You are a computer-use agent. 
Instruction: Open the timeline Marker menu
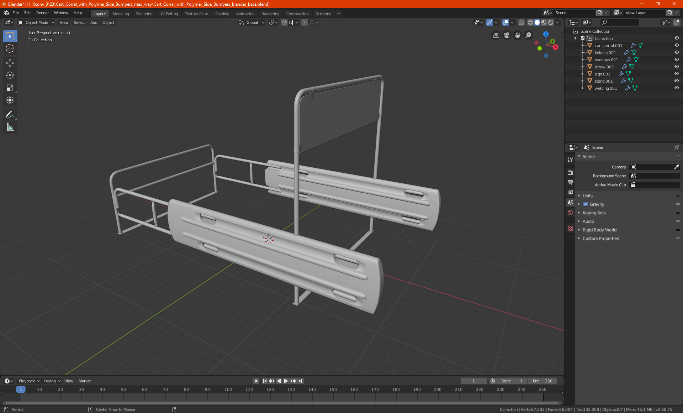point(85,381)
